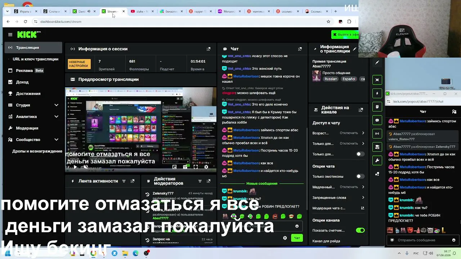Click the lightning bolt sidebar icon
Viewport: 461px width, 259px height.
377,93
